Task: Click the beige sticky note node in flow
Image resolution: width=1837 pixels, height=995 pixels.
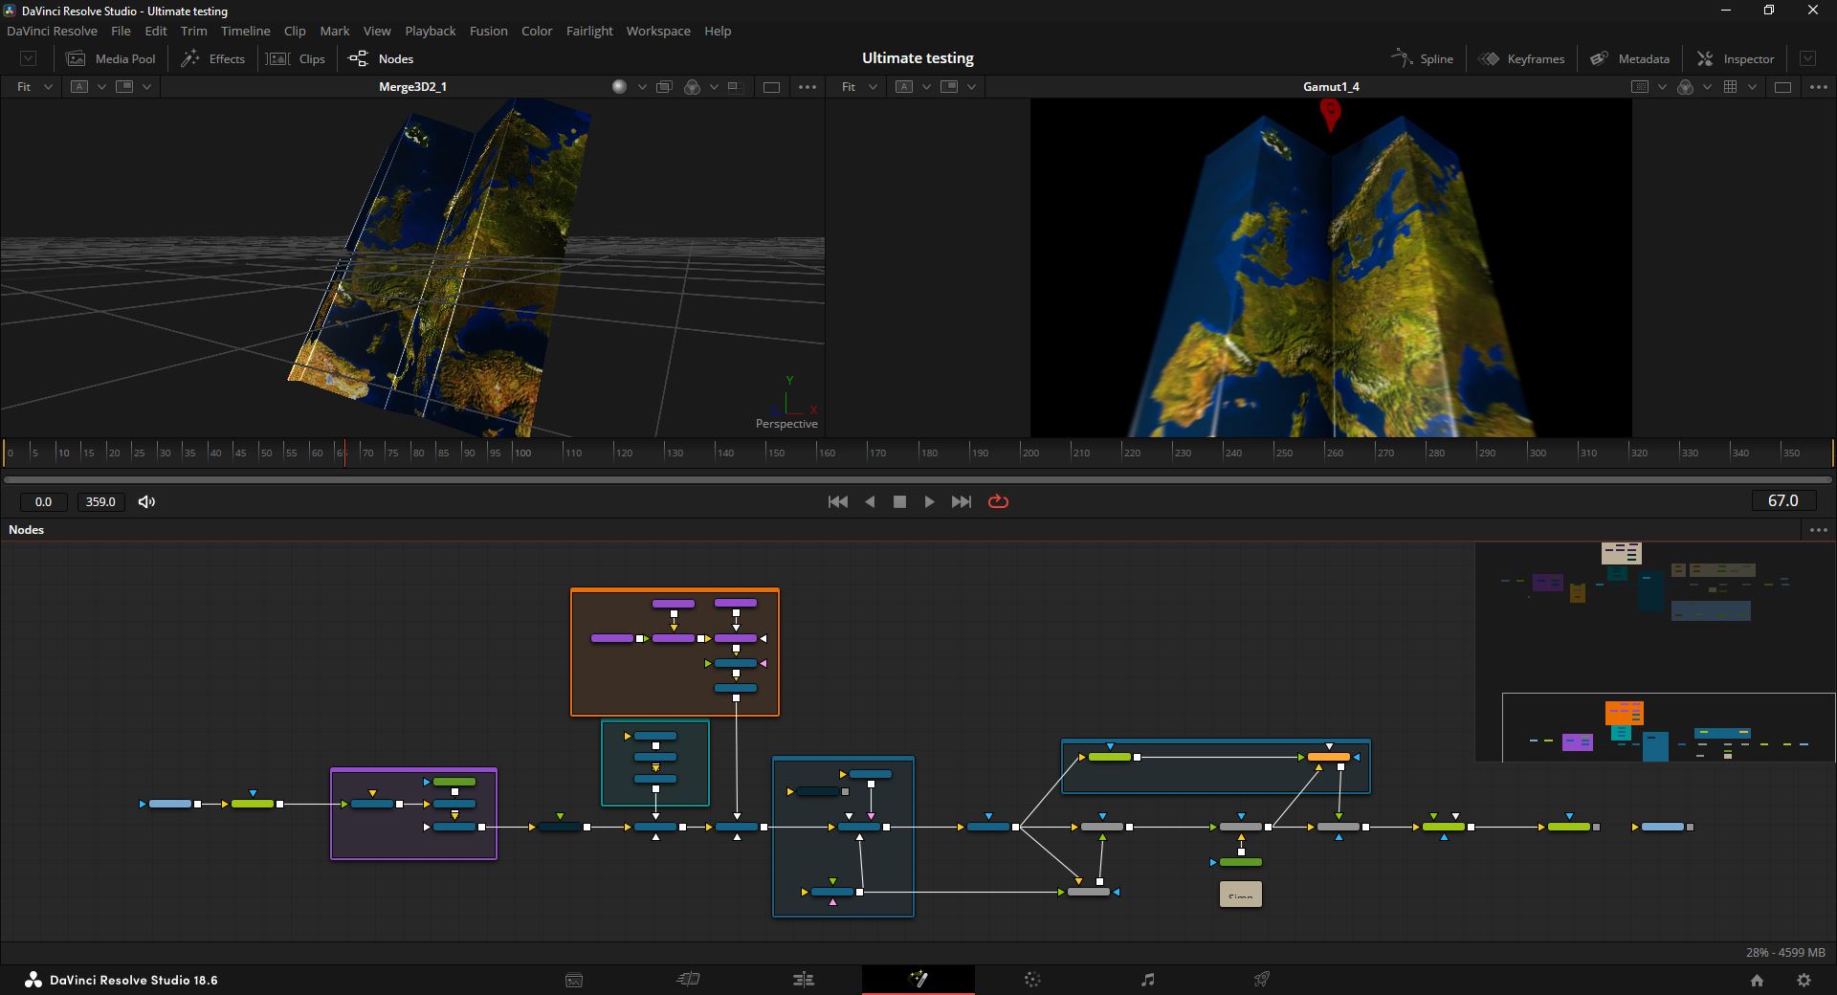Action: tap(1241, 895)
